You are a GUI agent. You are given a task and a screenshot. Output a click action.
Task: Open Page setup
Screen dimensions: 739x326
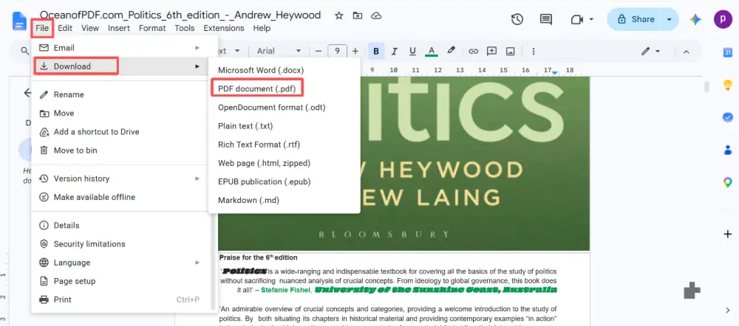pos(120,281)
